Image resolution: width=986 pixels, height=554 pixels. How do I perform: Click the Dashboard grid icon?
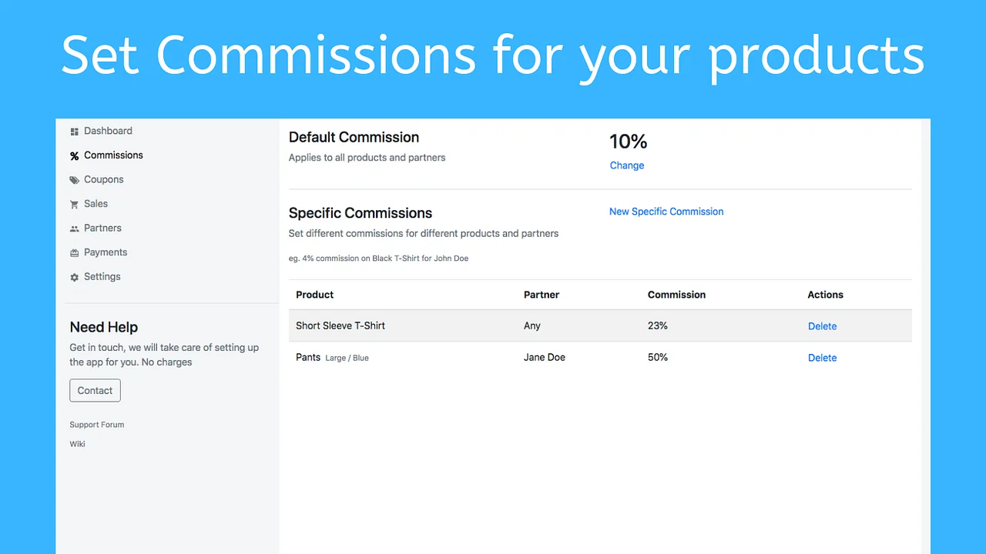[74, 132]
